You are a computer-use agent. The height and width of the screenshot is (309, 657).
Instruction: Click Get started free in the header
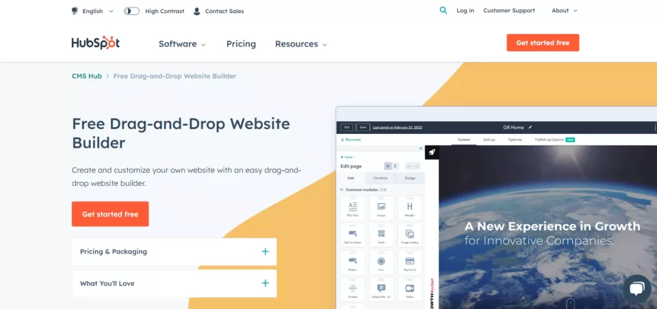pos(542,43)
